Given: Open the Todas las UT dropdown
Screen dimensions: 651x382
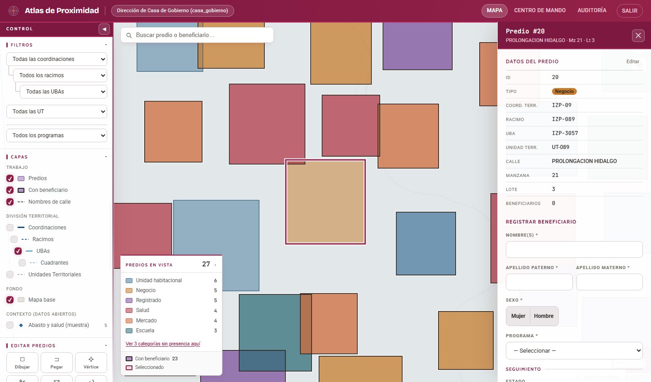Looking at the screenshot, I should [57, 112].
